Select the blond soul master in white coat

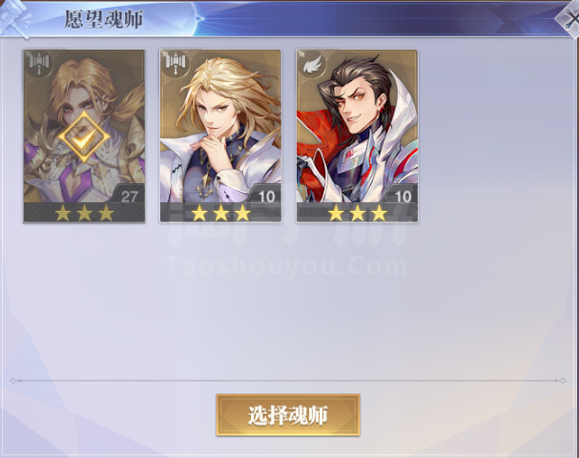[x=220, y=136]
